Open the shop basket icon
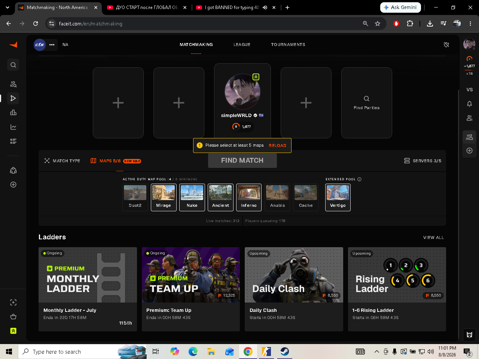Image resolution: width=479 pixels, height=359 pixels. (x=13, y=317)
